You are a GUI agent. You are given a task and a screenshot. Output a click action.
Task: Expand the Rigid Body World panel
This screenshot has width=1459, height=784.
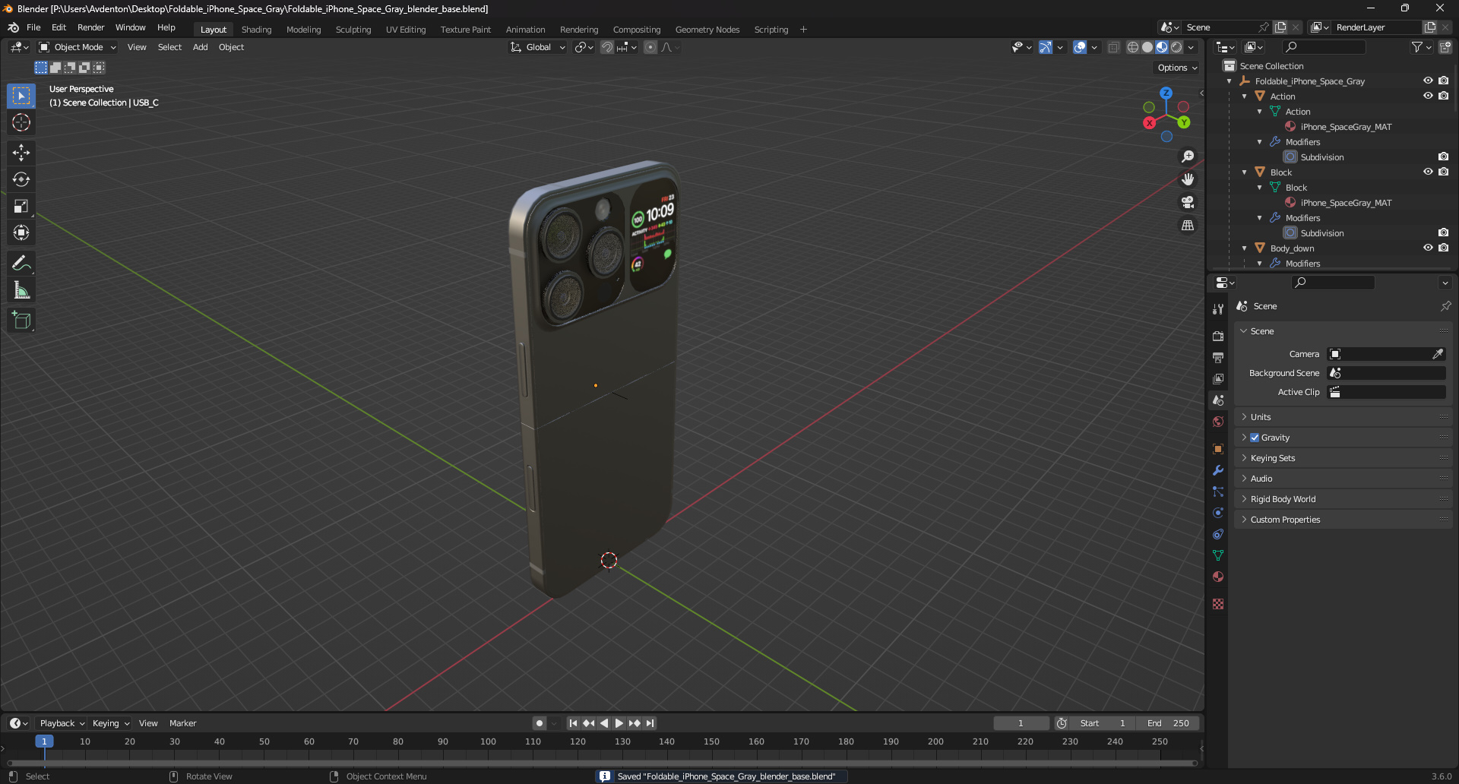[x=1283, y=499]
